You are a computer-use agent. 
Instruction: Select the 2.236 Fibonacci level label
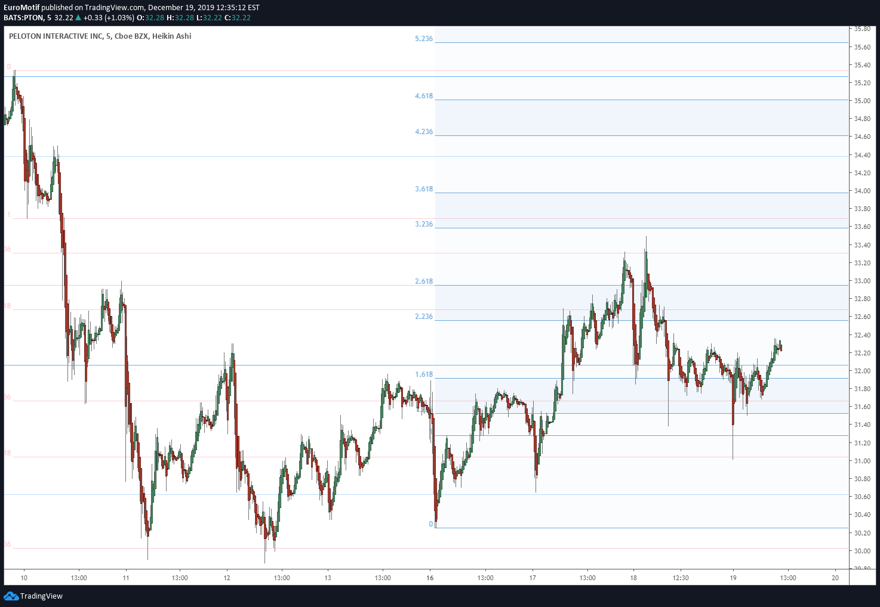point(424,317)
